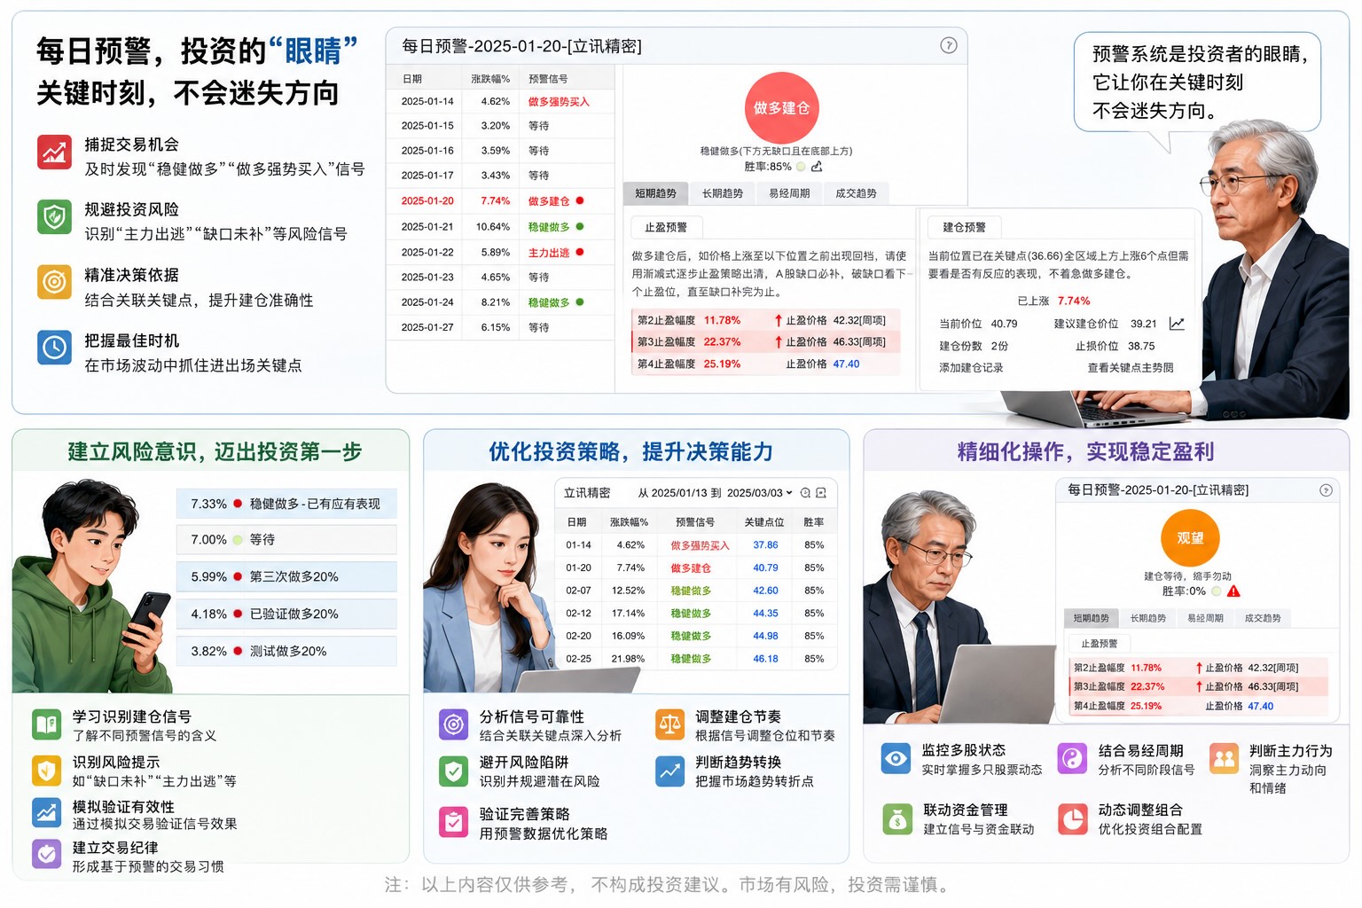The height and width of the screenshot is (908, 1362).
Task: Click the 联动资金管理 money bag icon
Action: (x=897, y=818)
